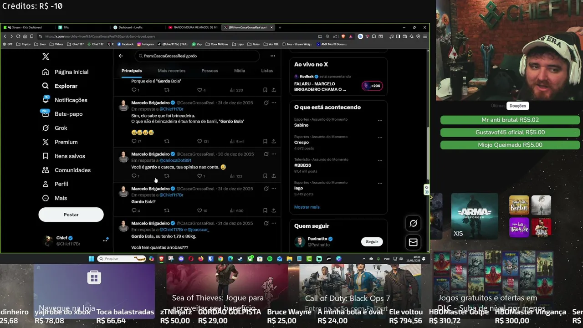
Task: Open Página Inicial in the sidebar
Action: pyautogui.click(x=65, y=72)
